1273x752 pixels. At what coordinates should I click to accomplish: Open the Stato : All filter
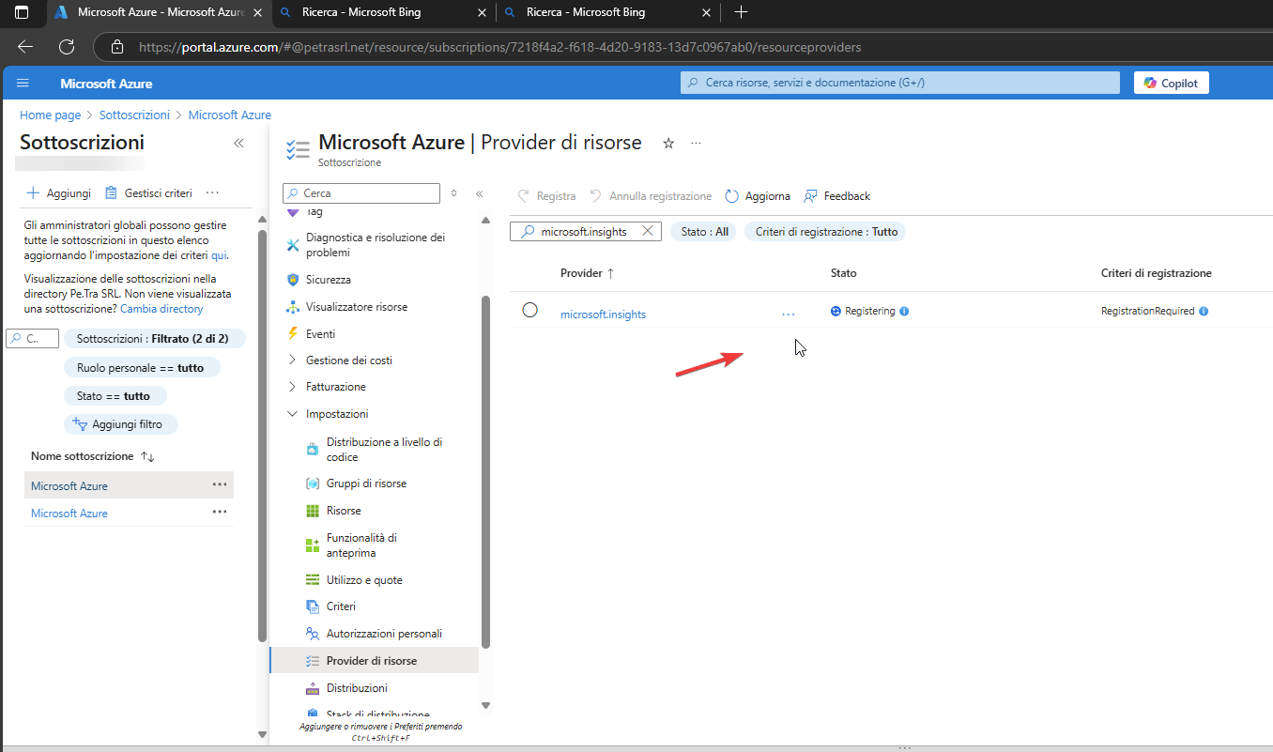(x=704, y=232)
